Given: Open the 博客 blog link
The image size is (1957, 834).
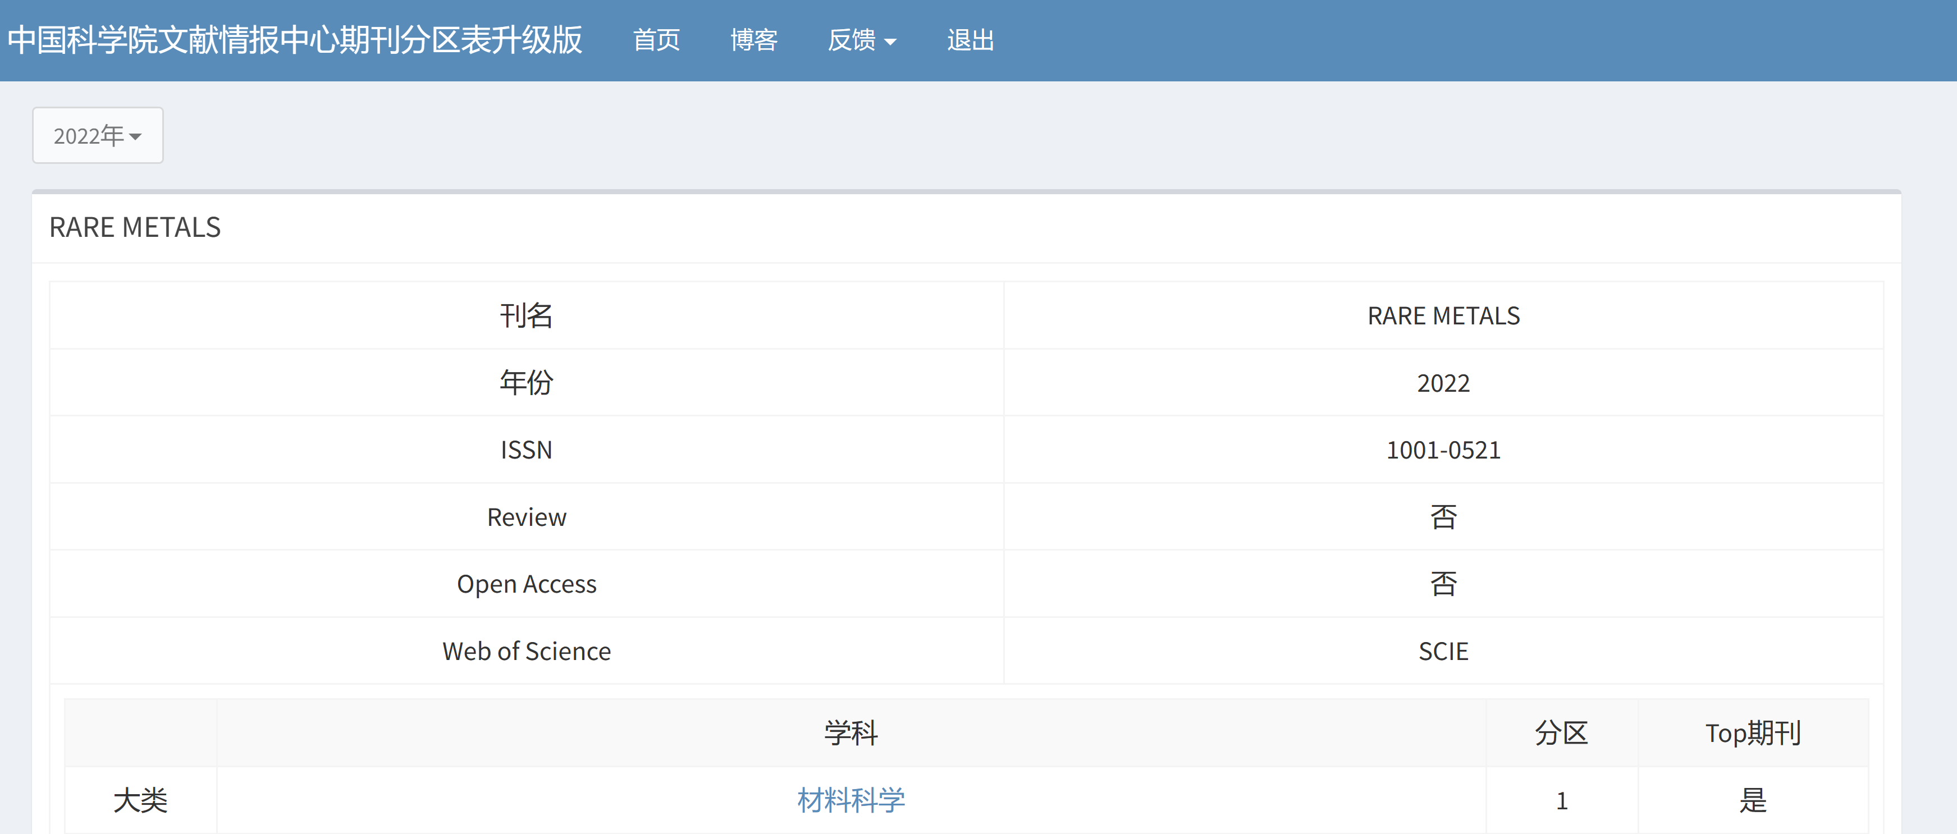Looking at the screenshot, I should [753, 40].
